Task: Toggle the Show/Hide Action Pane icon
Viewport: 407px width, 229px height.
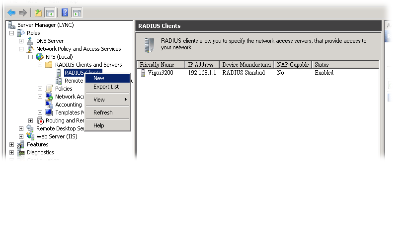Action: pos(77,12)
